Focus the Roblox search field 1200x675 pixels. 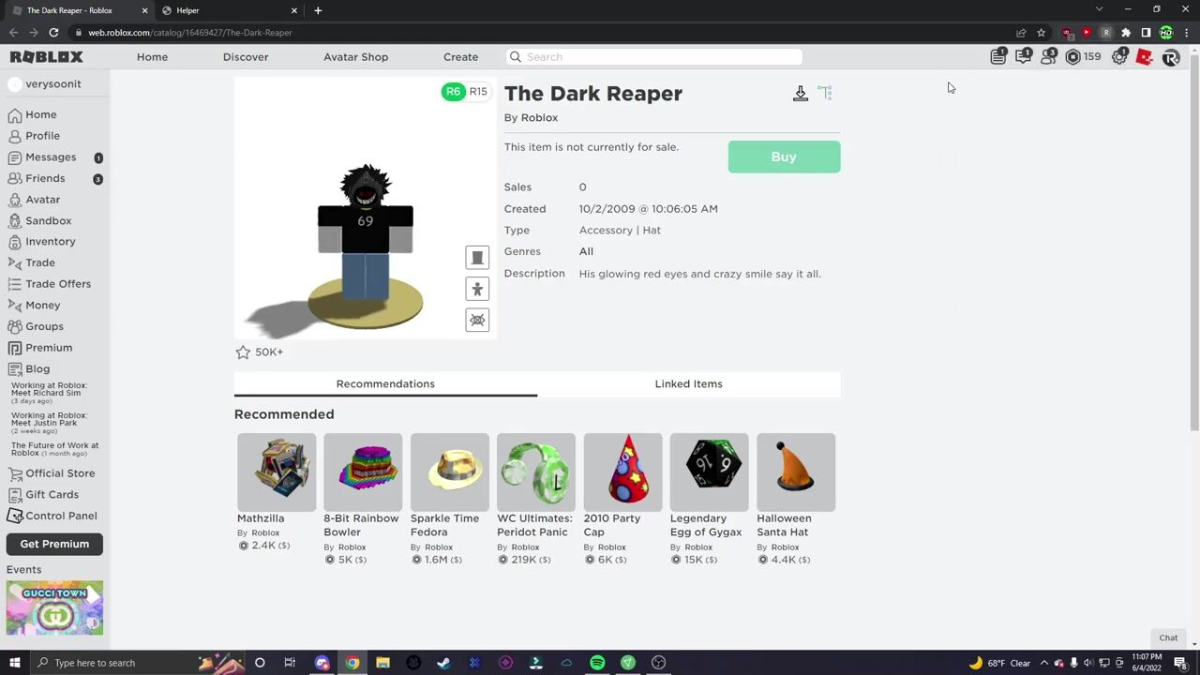click(653, 57)
